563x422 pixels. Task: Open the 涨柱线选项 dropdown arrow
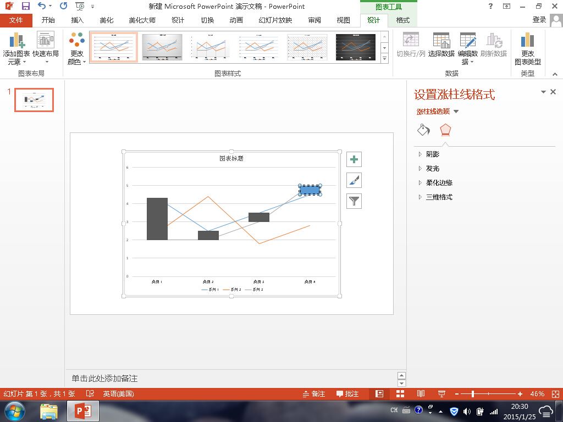pos(456,112)
